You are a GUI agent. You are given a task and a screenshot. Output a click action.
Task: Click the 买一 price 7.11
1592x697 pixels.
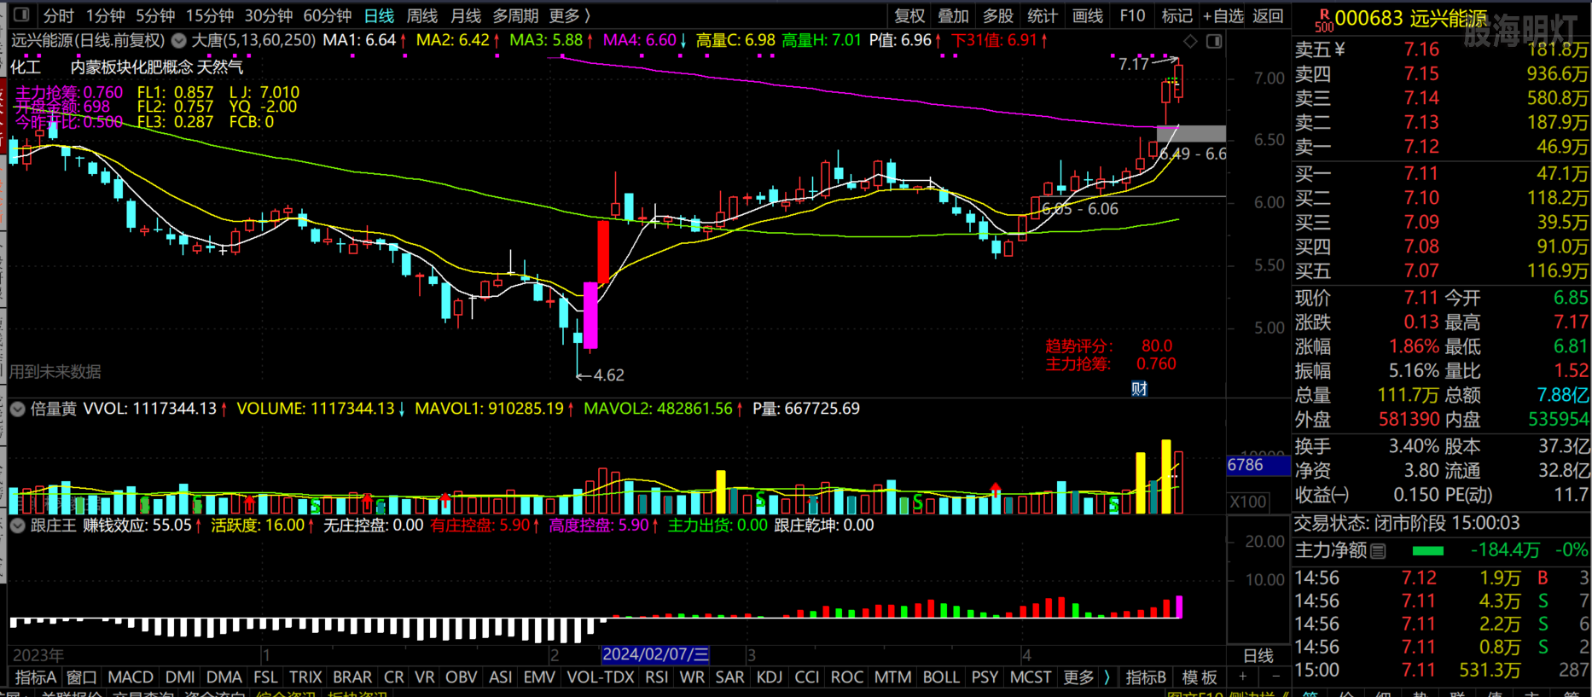point(1421,174)
